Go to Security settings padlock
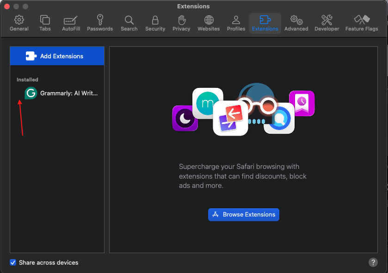388x273 pixels. tap(155, 23)
